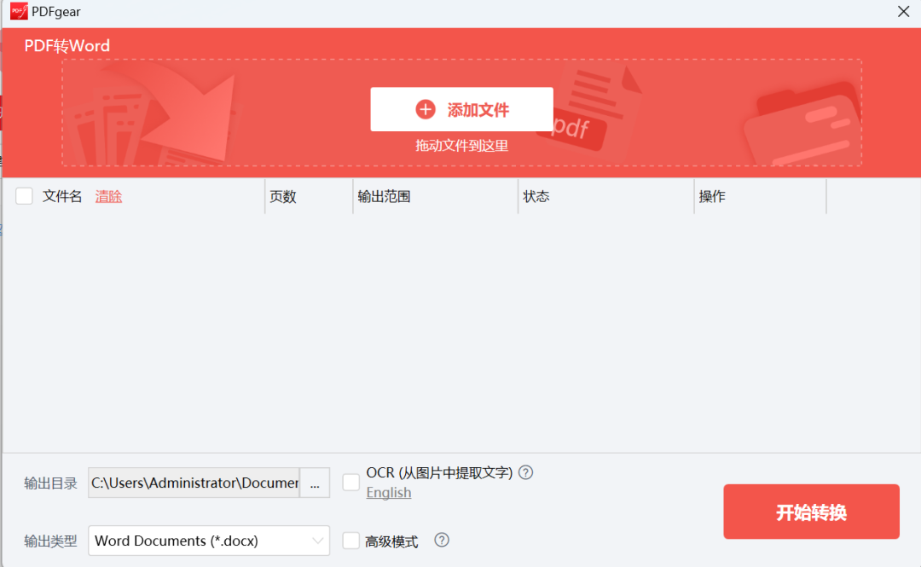Open the 输出类型 format dropdown
The height and width of the screenshot is (567, 921).
pyautogui.click(x=209, y=540)
